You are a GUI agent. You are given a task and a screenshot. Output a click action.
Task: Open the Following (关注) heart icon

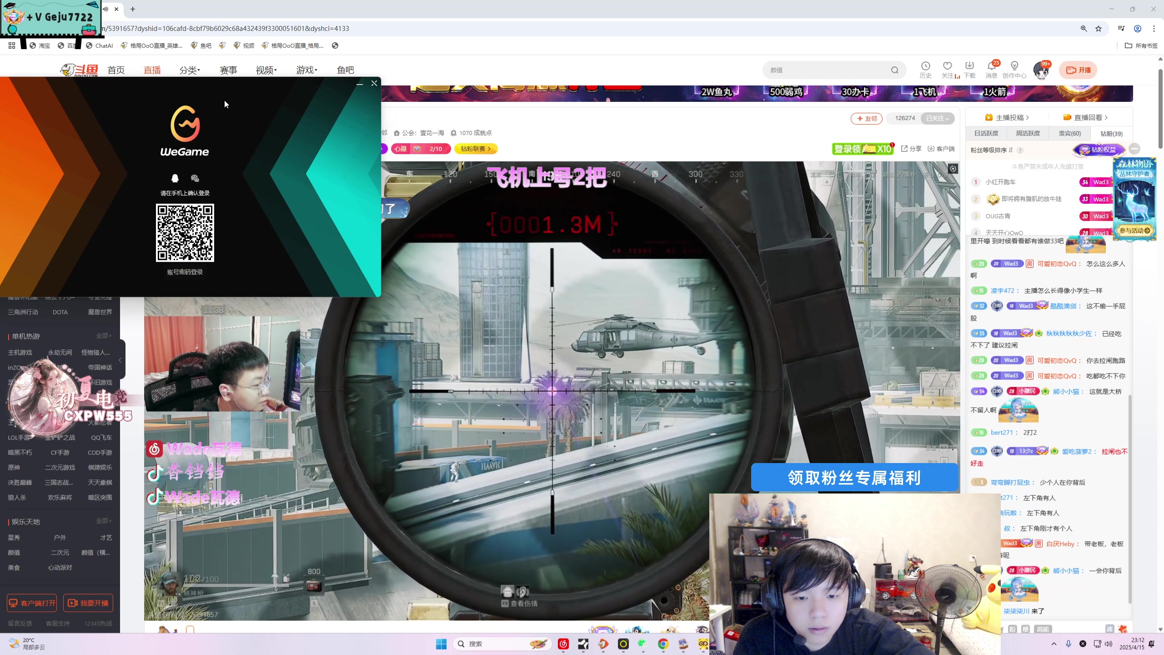[948, 70]
